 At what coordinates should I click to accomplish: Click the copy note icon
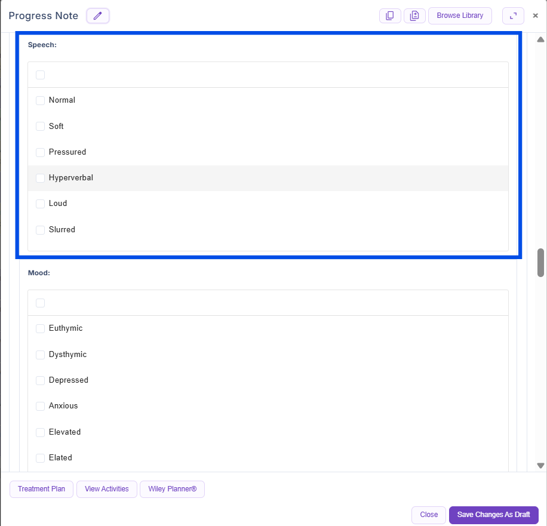pyautogui.click(x=390, y=16)
